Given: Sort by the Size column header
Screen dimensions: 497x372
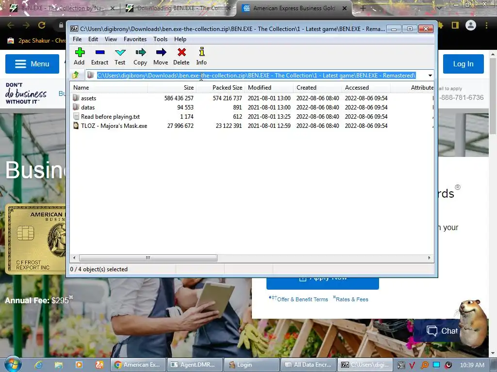Looking at the screenshot, I should point(171,88).
